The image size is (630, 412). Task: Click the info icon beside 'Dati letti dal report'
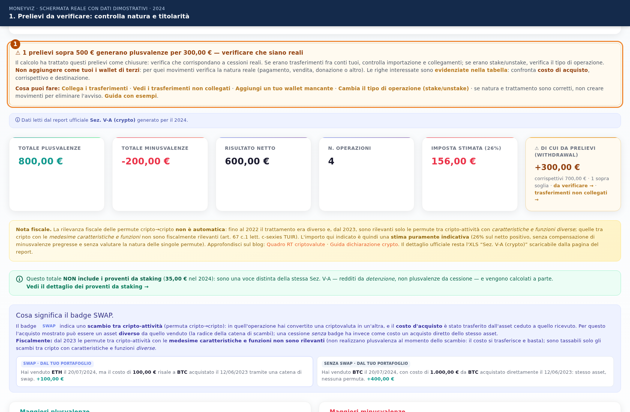click(18, 120)
